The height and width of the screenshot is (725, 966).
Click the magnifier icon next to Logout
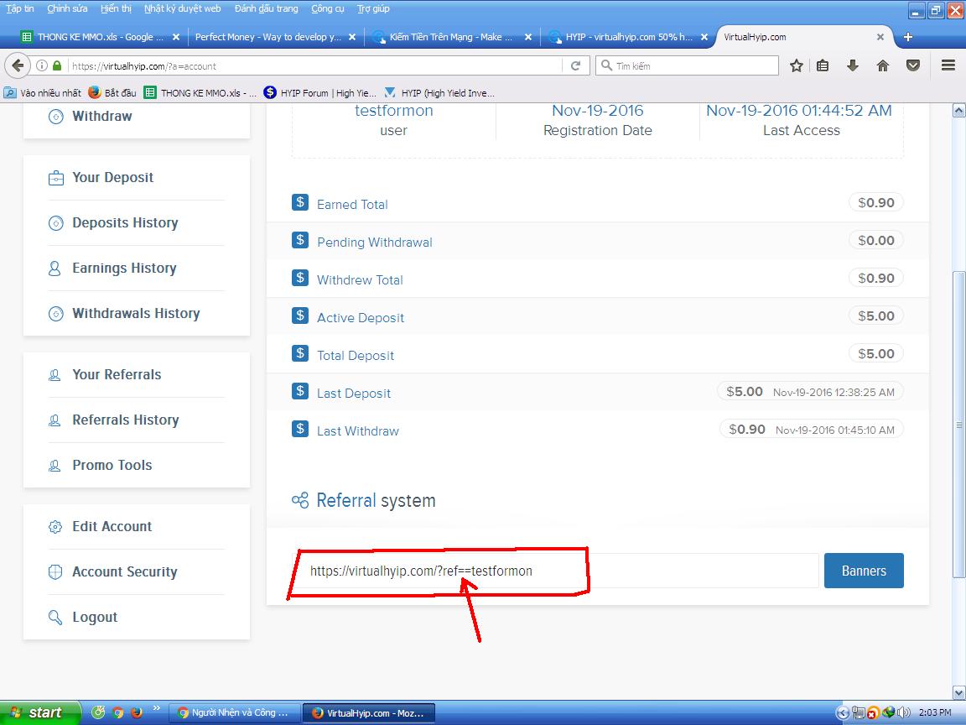click(55, 617)
